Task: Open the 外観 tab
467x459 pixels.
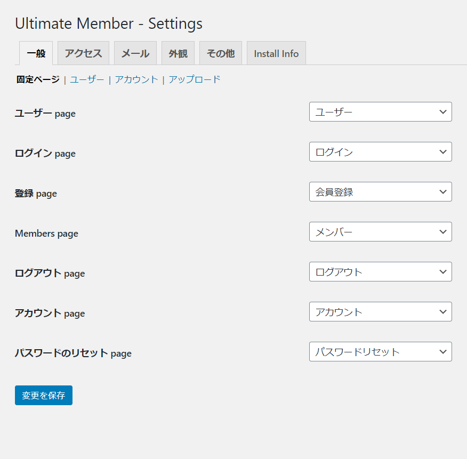Action: [178, 53]
